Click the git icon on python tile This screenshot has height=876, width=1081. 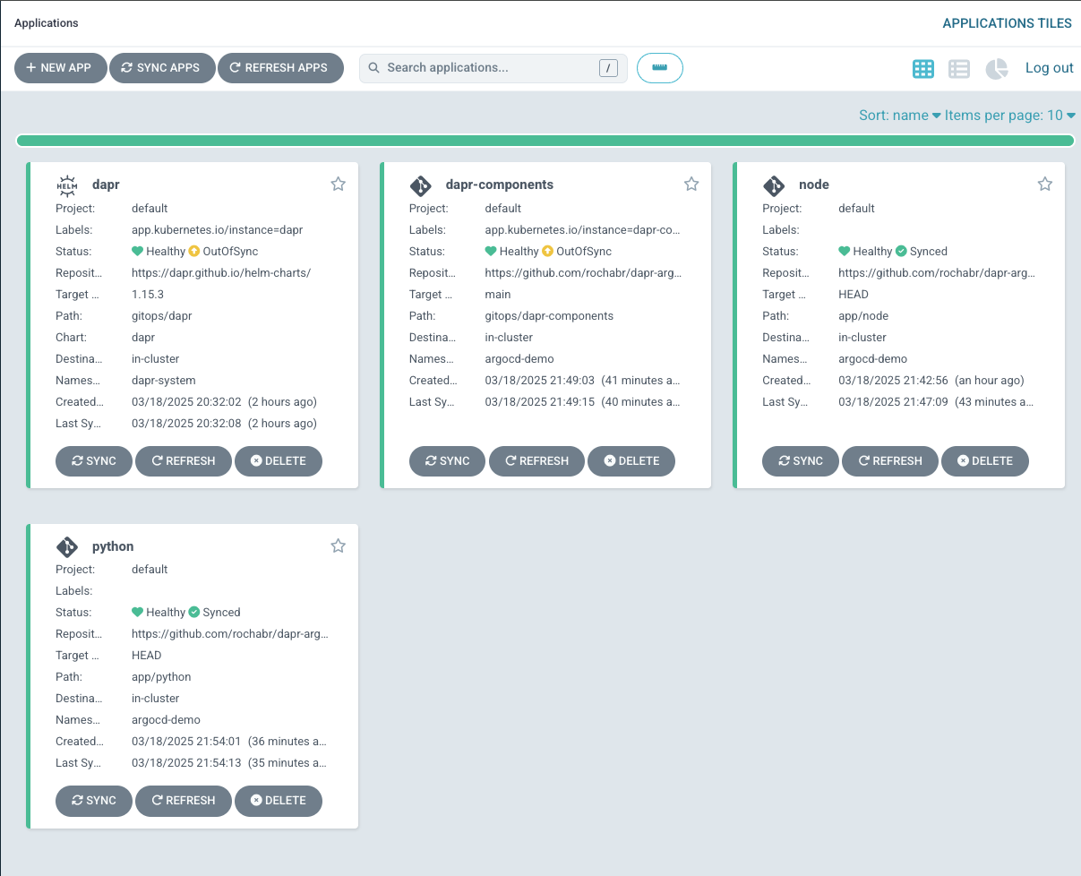67,546
